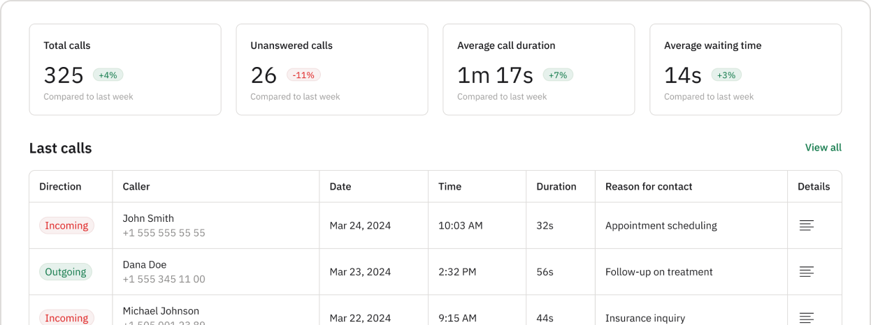The width and height of the screenshot is (871, 325).
Task: Select the Unanswered calls card
Action: coord(332,70)
